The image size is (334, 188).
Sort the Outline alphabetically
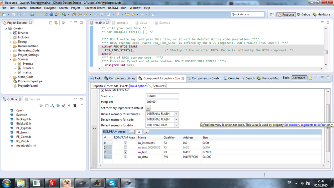coord(52,105)
